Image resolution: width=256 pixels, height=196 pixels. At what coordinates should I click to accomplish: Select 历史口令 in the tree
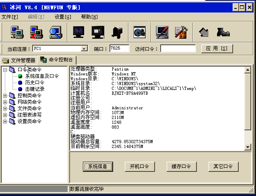coord(35,83)
